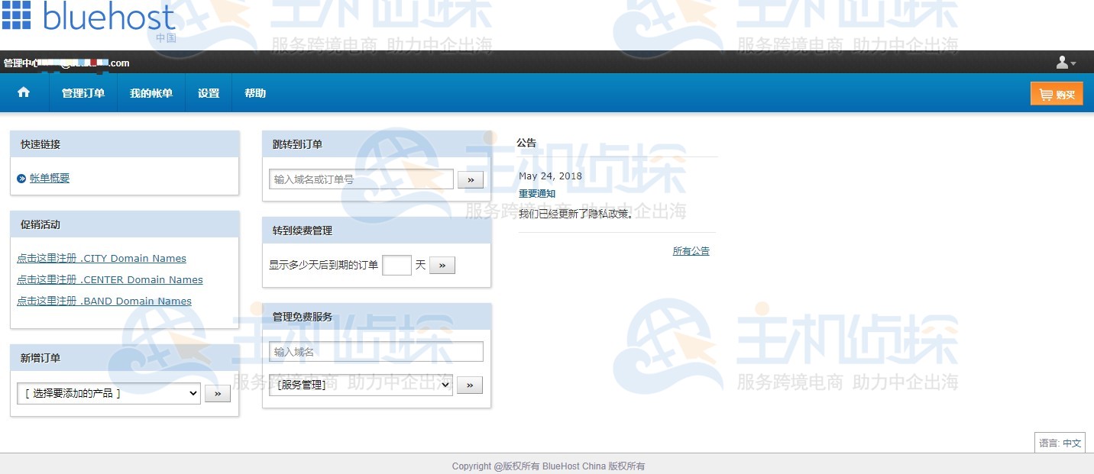Click the » arrow in 转到续费管理 section
Viewport: 1094px width, 474px height.
point(442,265)
